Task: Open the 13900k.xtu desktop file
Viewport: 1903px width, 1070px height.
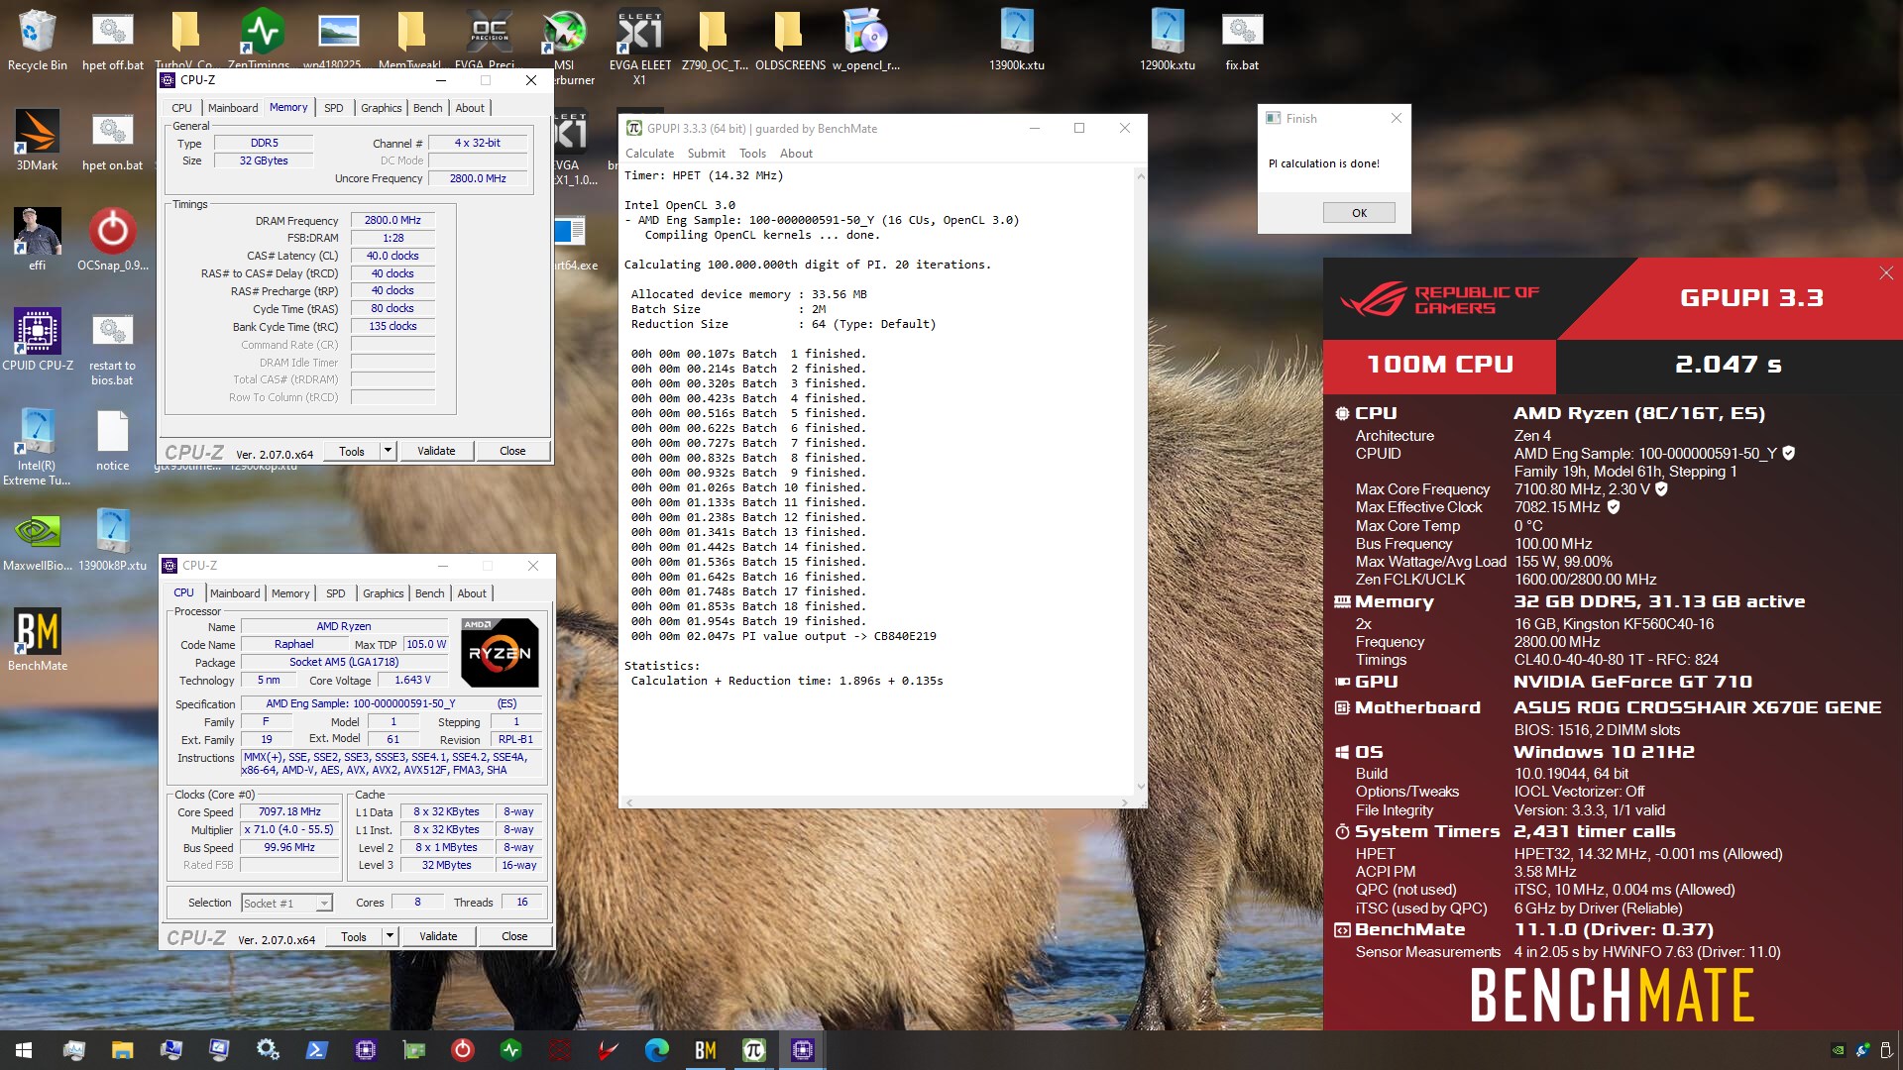Action: pyautogui.click(x=1017, y=40)
